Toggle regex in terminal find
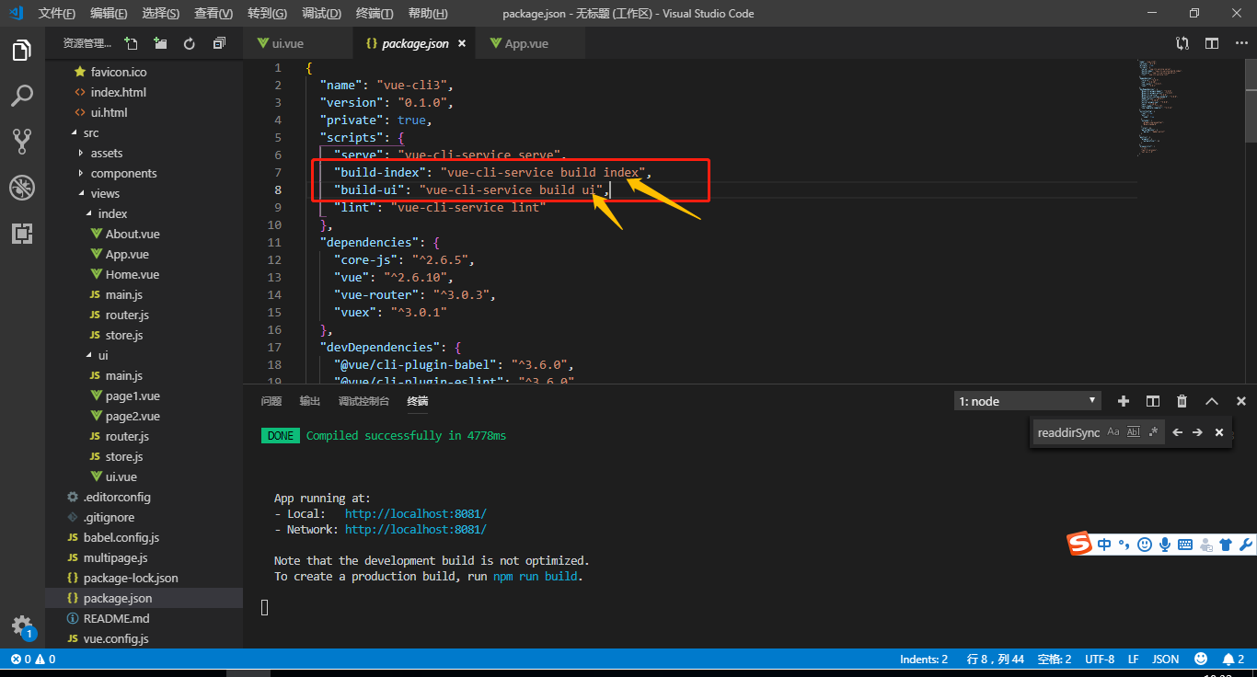This screenshot has height=677, width=1257. pos(1154,432)
